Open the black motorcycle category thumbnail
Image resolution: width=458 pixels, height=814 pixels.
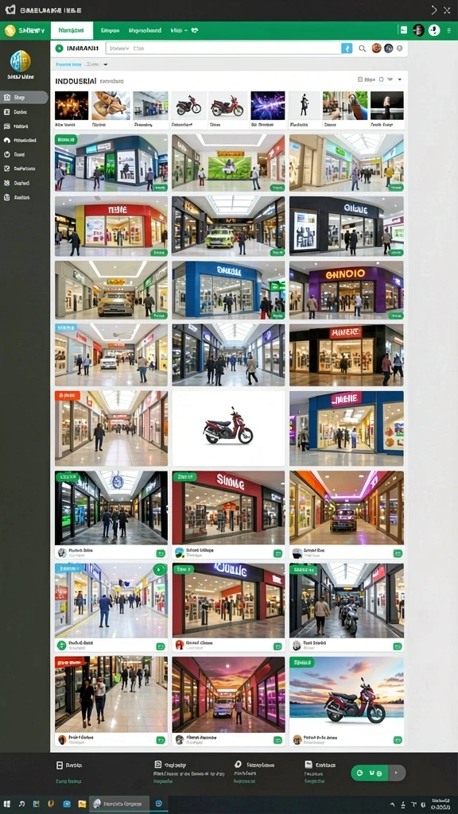189,106
